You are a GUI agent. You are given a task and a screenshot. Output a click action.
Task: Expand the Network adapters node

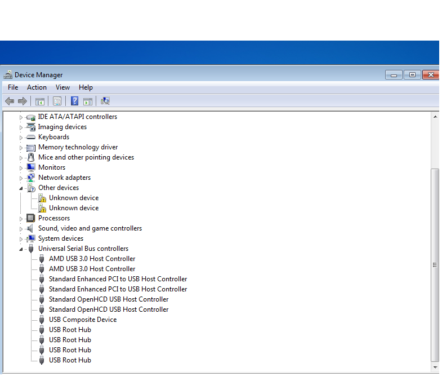point(21,178)
